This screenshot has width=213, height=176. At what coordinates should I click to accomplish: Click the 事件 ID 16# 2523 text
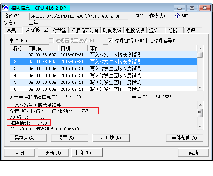pos(151,97)
